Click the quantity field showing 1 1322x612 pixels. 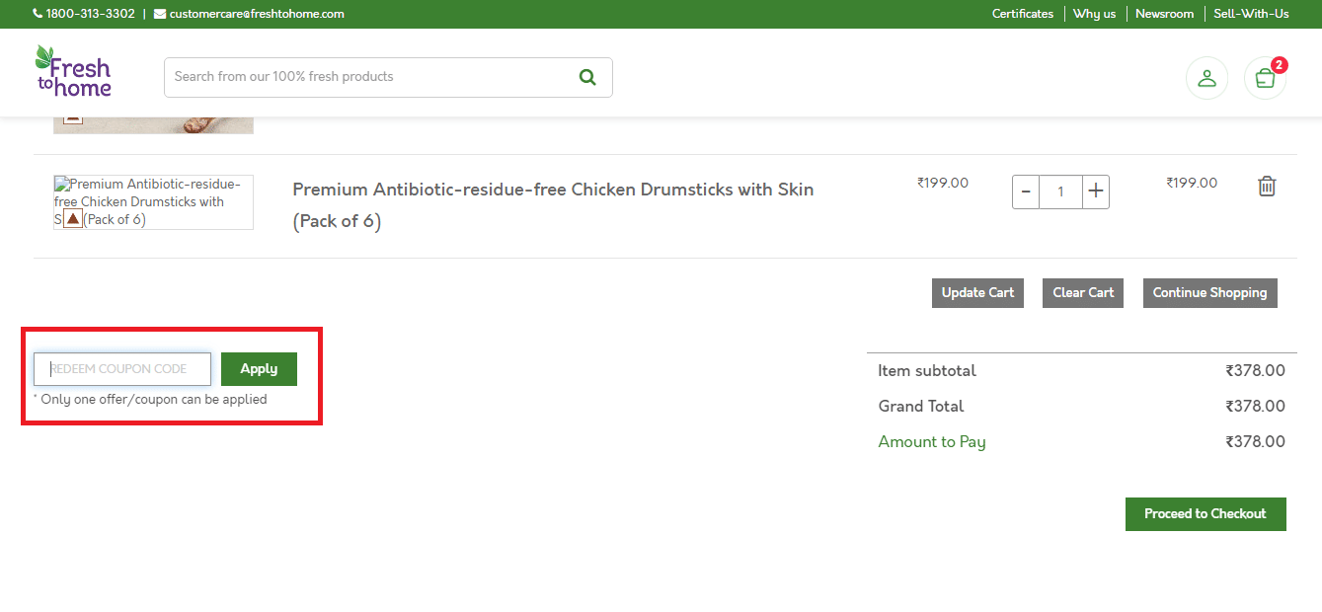click(1060, 191)
